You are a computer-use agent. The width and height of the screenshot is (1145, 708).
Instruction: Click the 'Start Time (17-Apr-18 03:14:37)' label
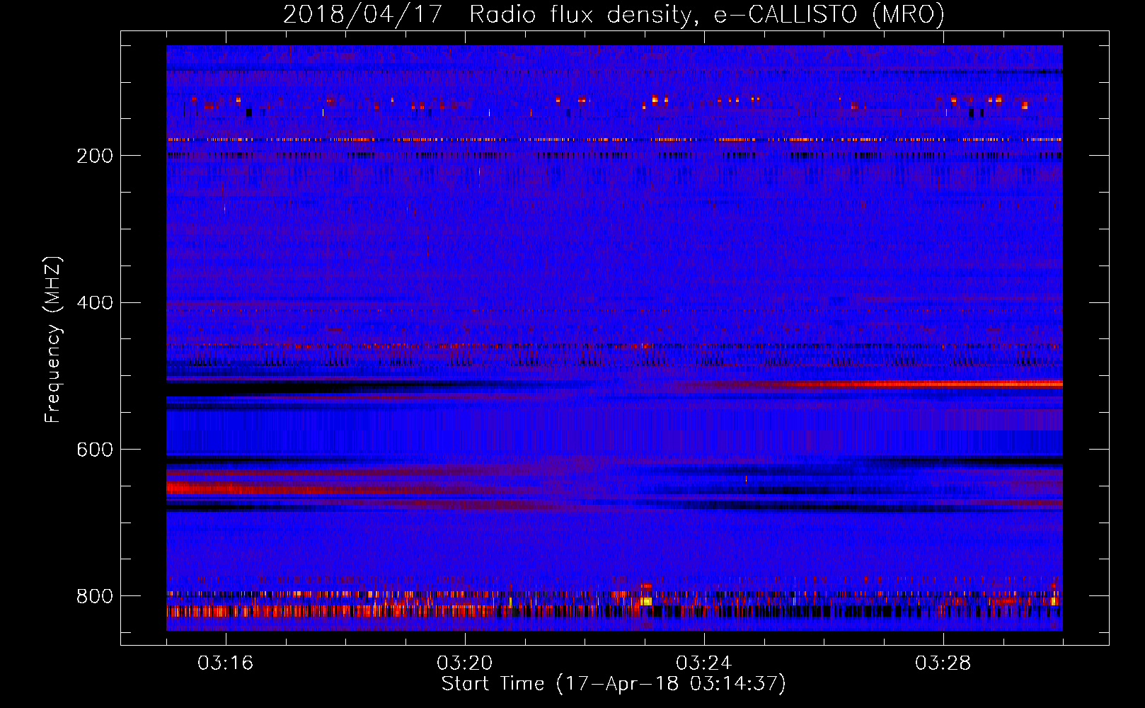click(614, 684)
